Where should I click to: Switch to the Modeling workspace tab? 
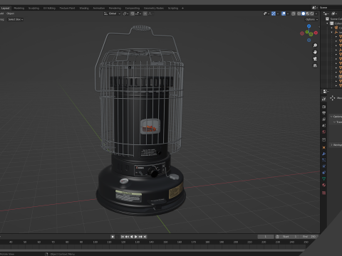tap(19, 8)
